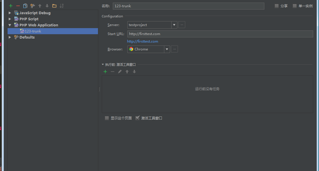The height and width of the screenshot is (171, 319).
Task: Uncheck the 激活工具窗口 checkbox
Action: click(x=138, y=118)
